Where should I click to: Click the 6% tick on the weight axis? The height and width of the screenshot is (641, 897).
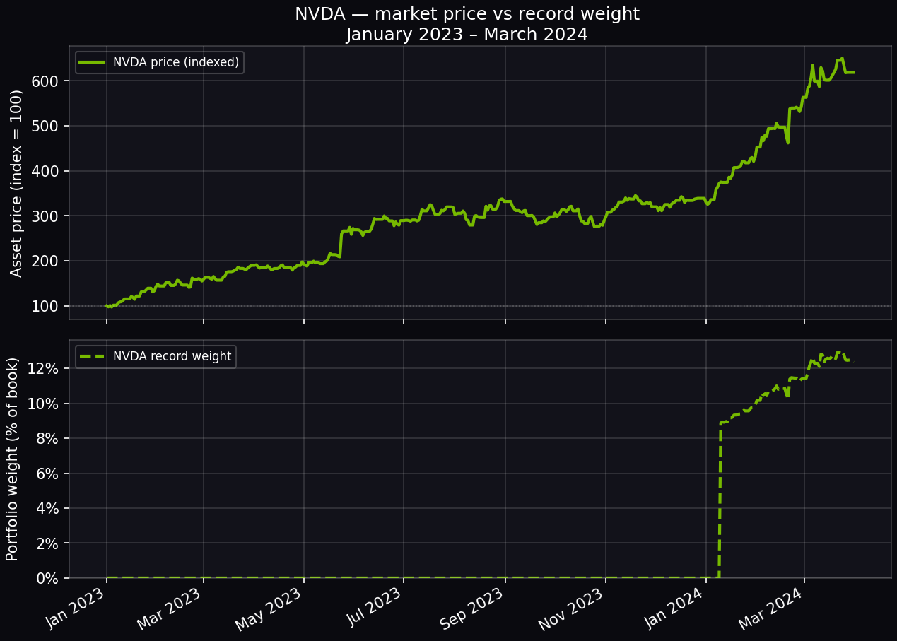pos(49,474)
